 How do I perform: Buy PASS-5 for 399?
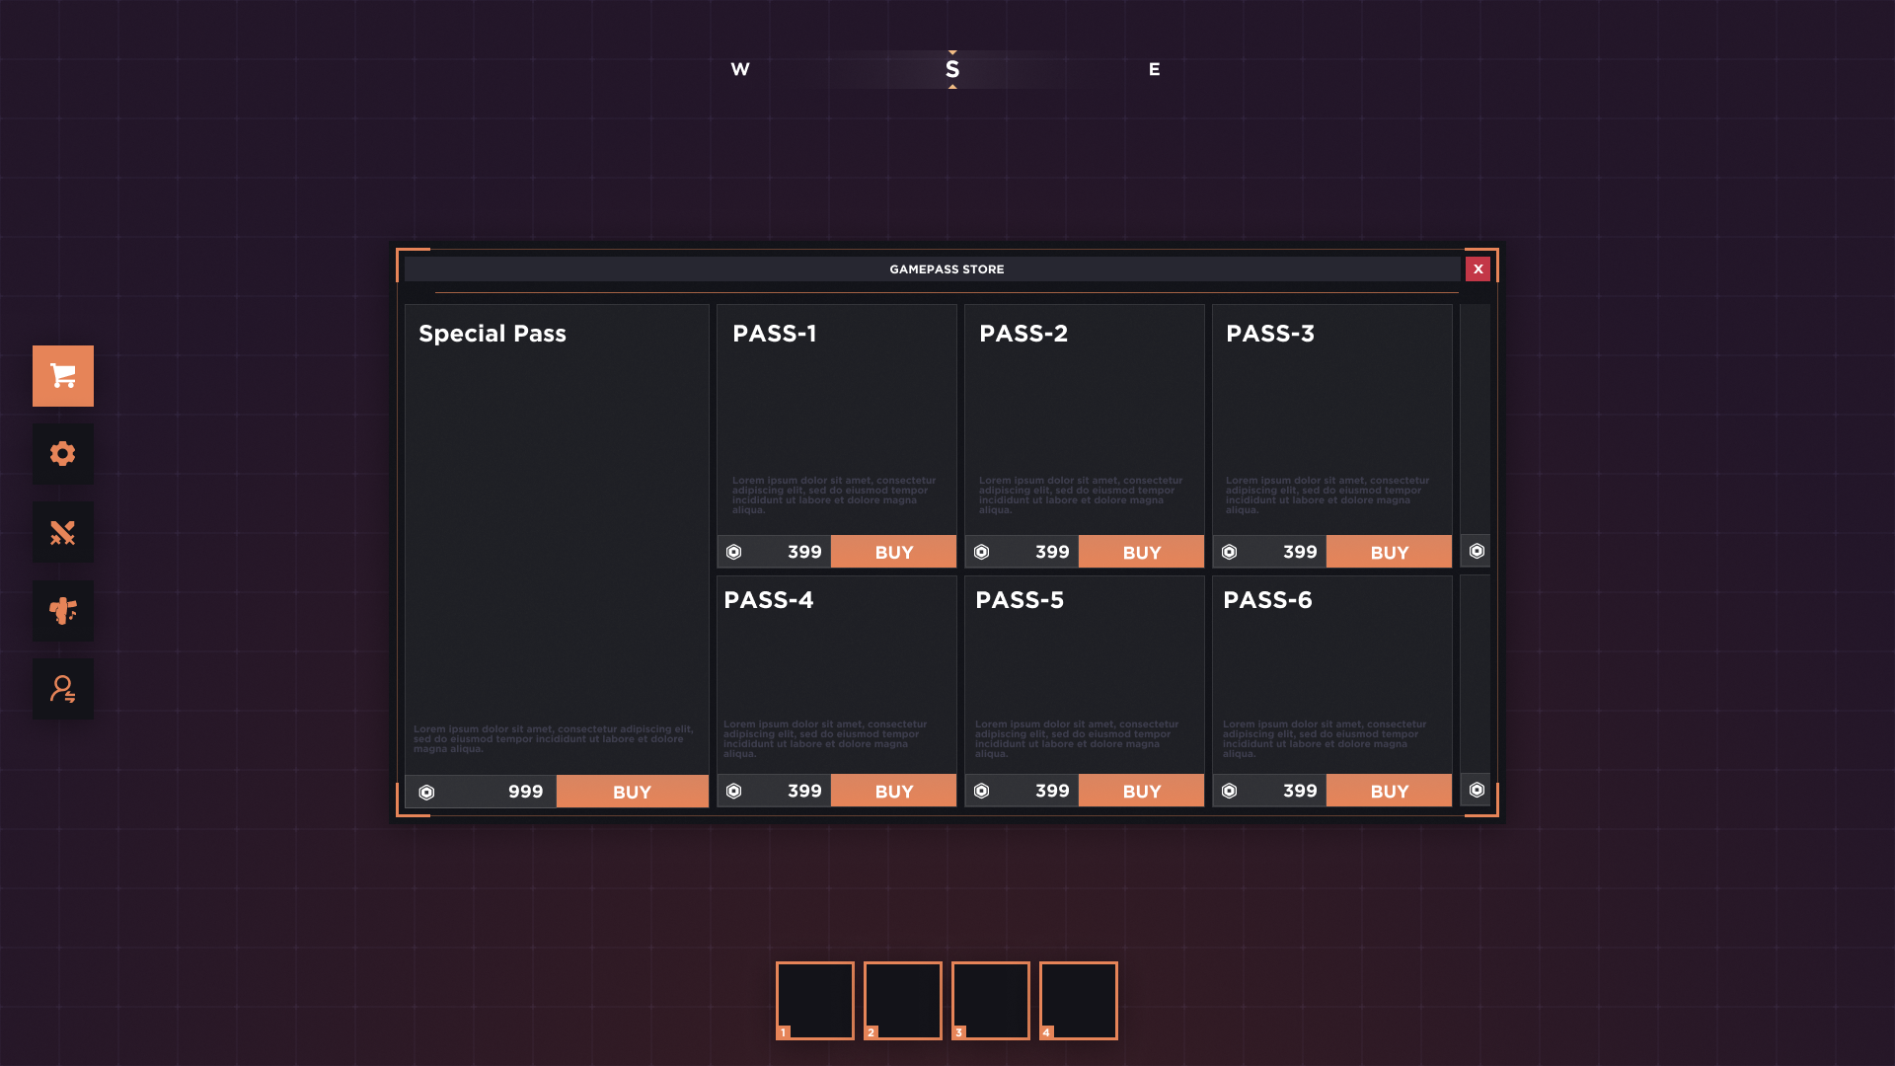click(1141, 791)
